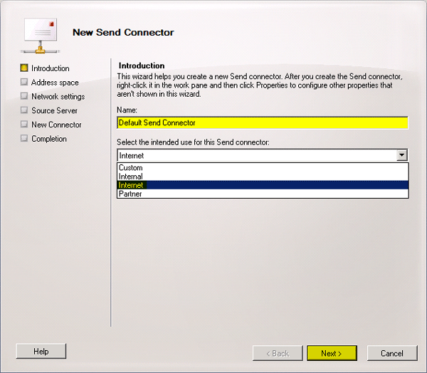The width and height of the screenshot is (427, 373).
Task: Click the dropdown arrow of intended use
Action: (401, 155)
